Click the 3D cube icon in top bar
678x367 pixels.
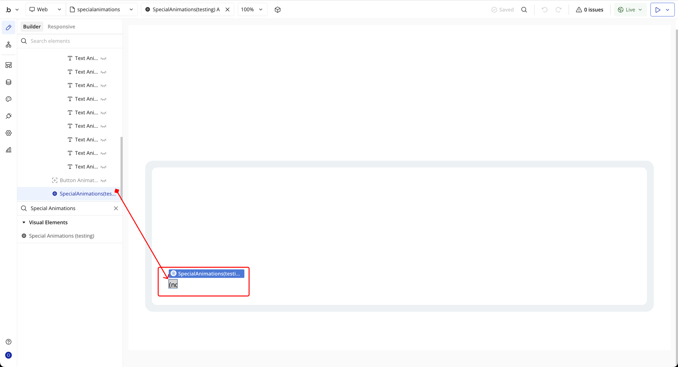(277, 10)
